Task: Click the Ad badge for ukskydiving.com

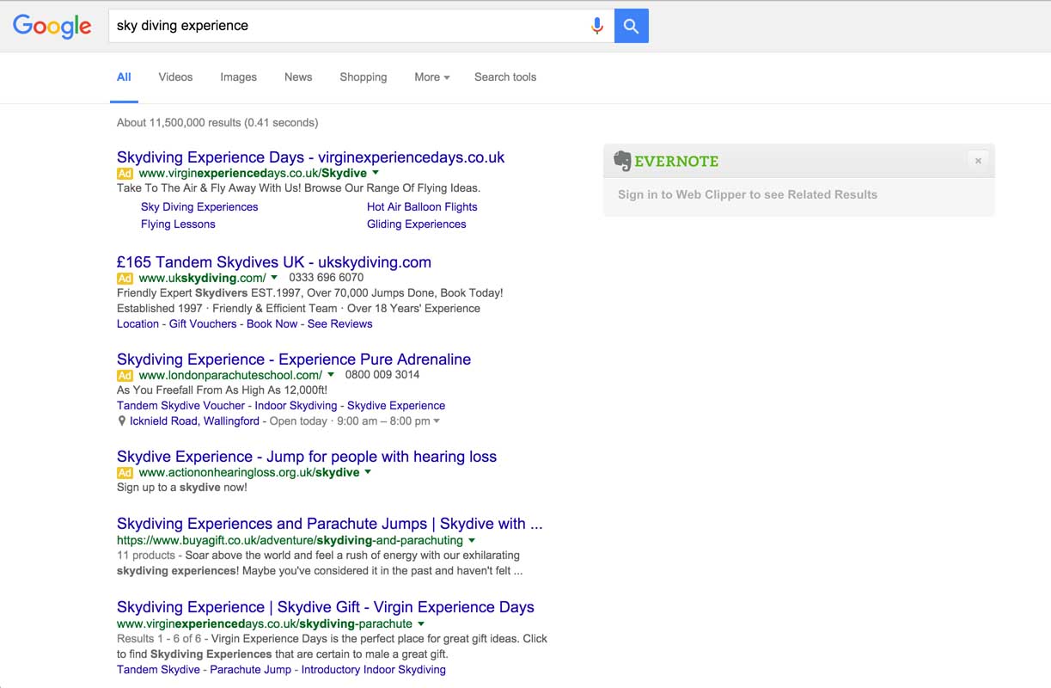Action: coord(125,279)
